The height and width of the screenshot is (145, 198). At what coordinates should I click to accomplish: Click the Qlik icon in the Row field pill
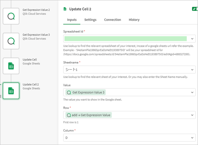pos(69,115)
